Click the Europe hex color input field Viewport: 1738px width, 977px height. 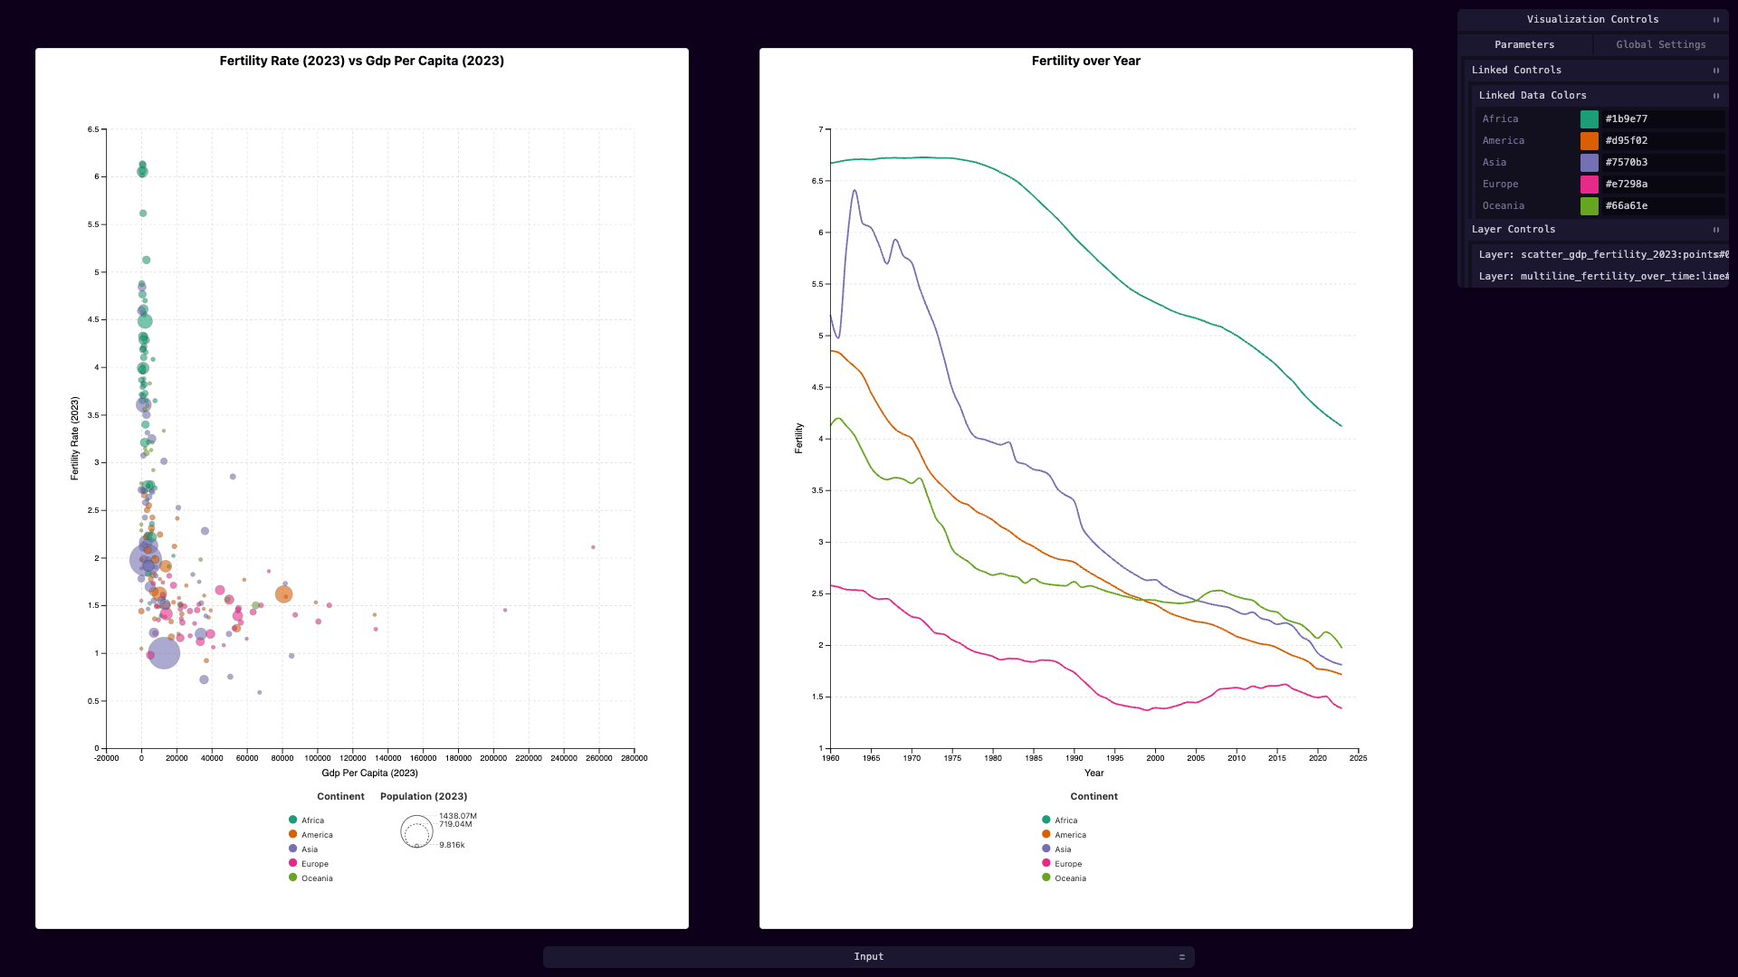(x=1663, y=185)
